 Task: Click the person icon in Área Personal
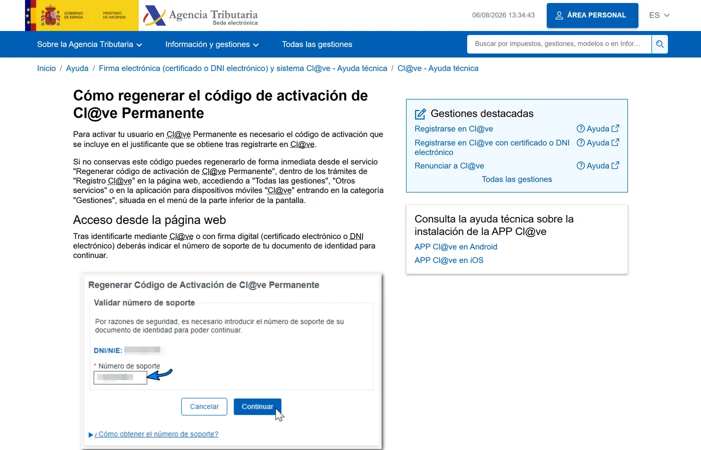[x=559, y=15]
